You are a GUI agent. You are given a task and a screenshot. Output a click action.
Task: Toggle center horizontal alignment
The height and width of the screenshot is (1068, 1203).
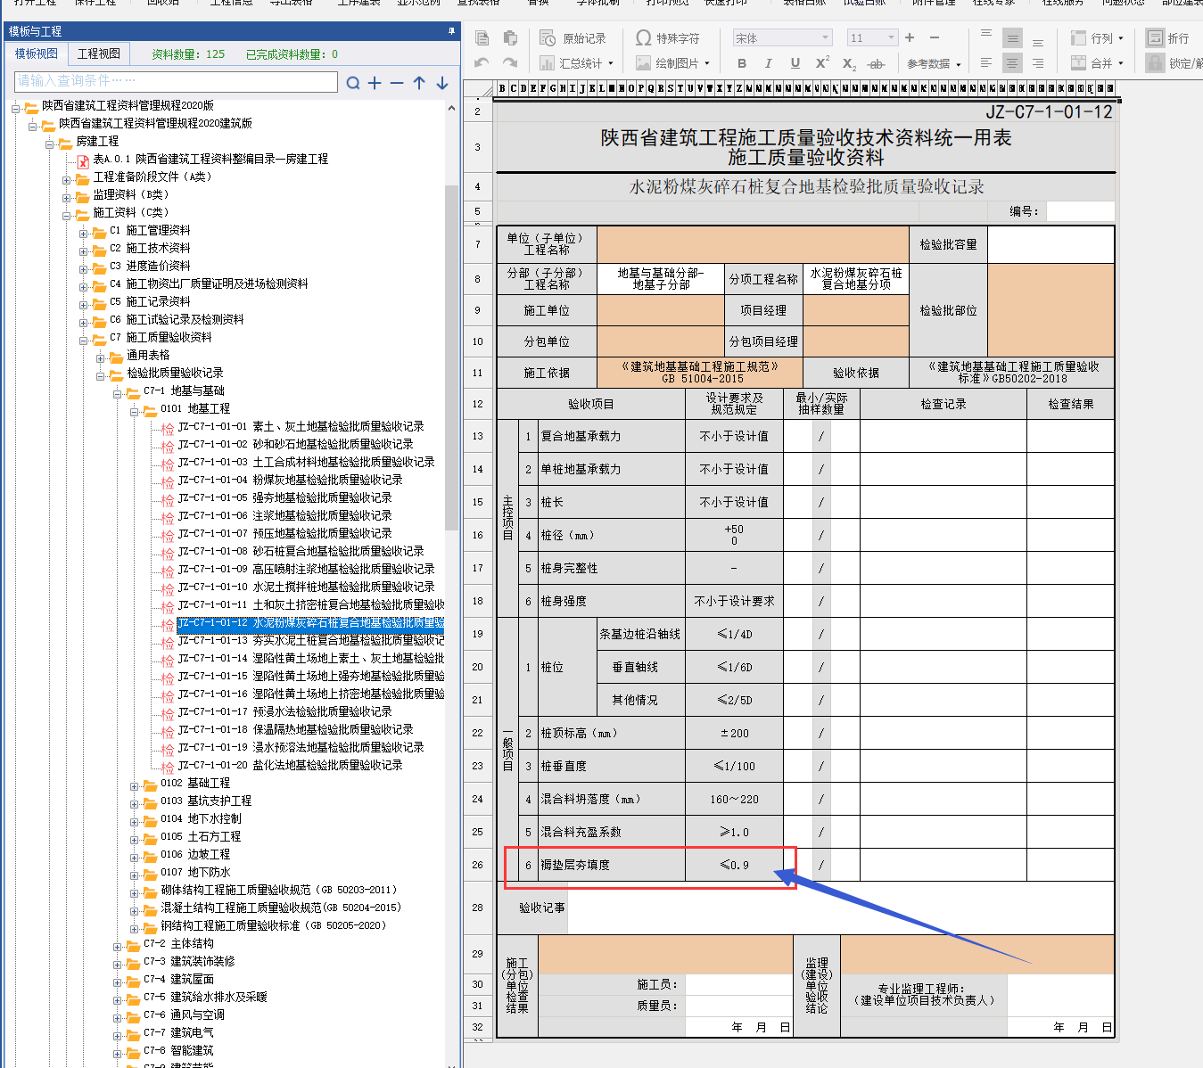(x=1012, y=63)
